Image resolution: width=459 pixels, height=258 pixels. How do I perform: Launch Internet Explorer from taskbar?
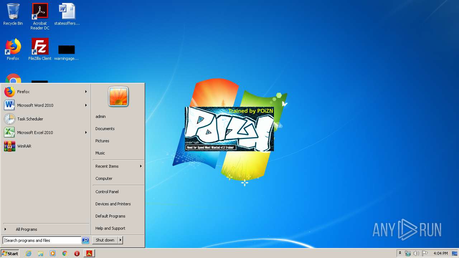(28, 253)
